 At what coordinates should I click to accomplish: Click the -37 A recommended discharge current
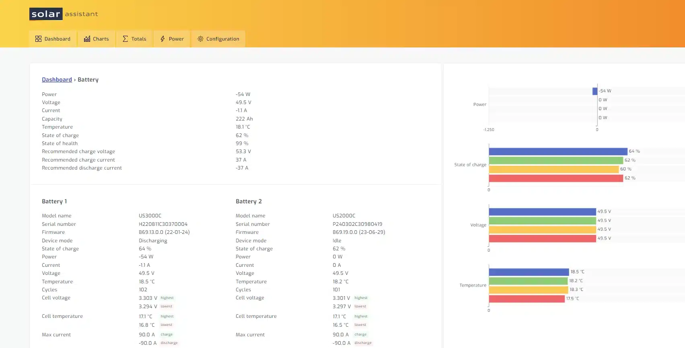[x=242, y=168]
